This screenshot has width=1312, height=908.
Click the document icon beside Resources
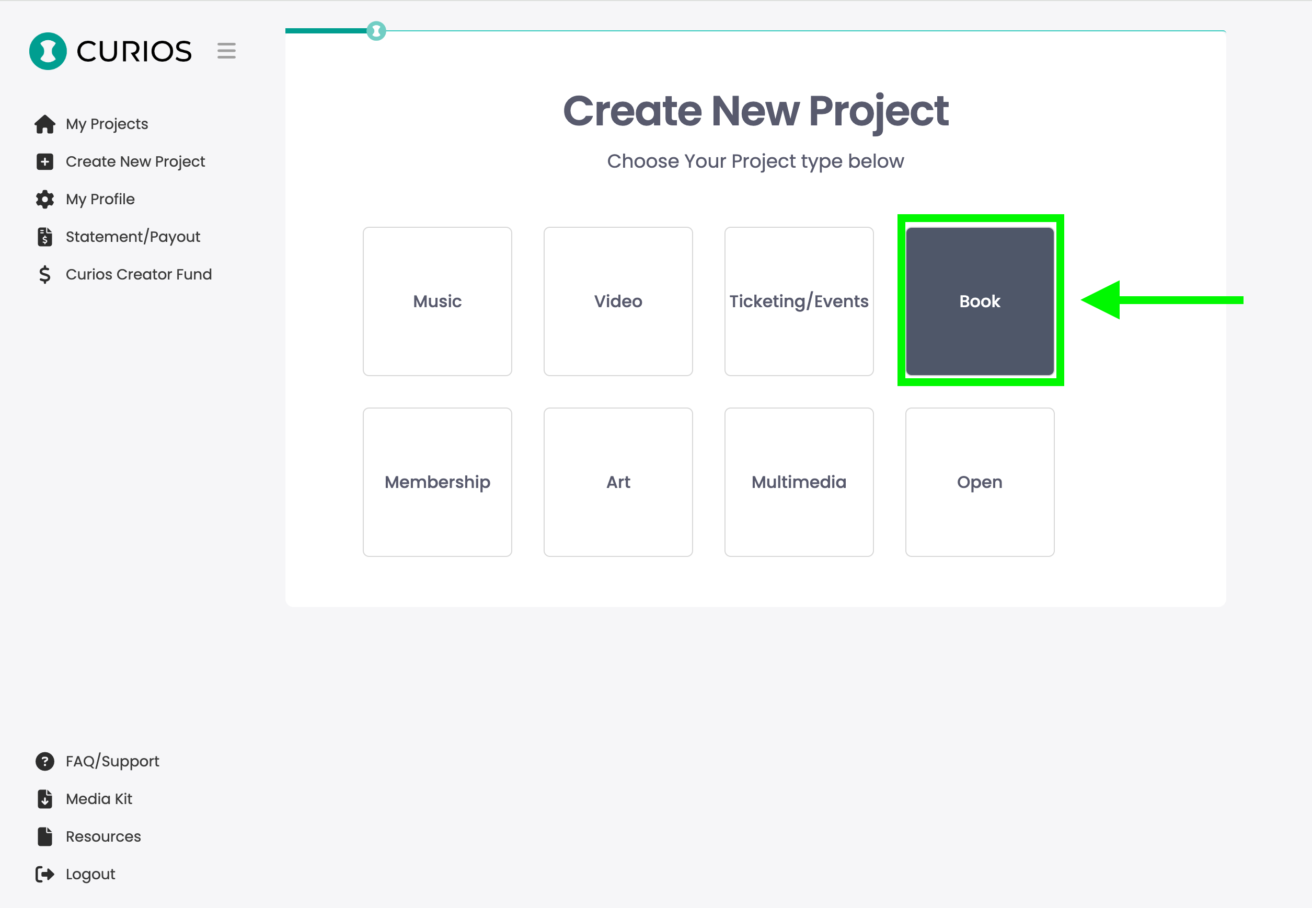pos(45,836)
